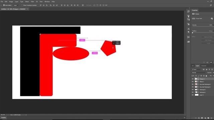Screen dimensions: 214x120
Task: Click the Masks icon in Properties
Action: pyautogui.click(x=193, y=14)
